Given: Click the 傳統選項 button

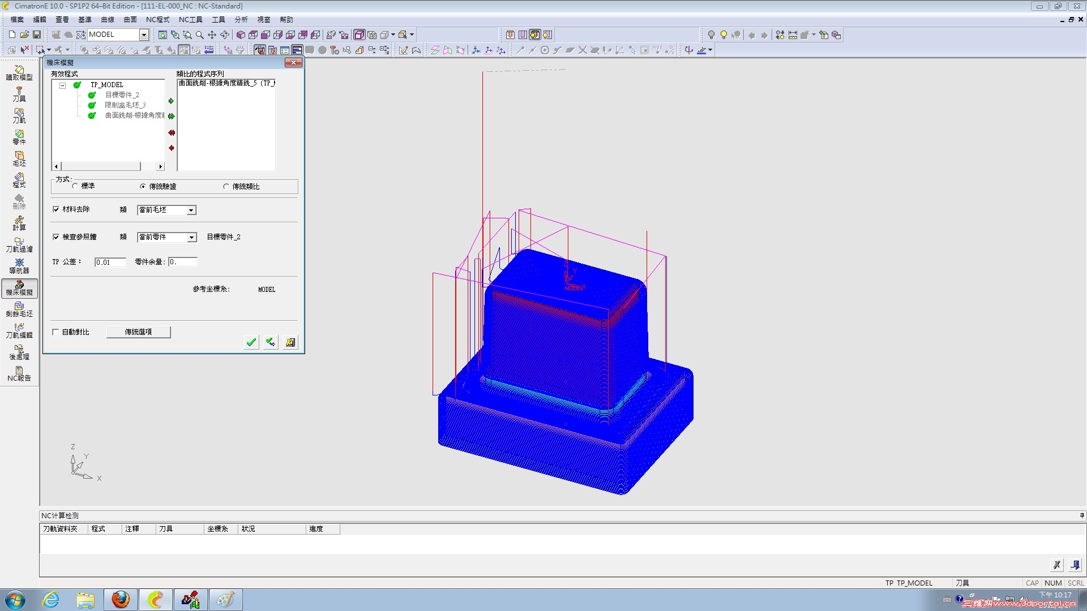Looking at the screenshot, I should [x=139, y=332].
